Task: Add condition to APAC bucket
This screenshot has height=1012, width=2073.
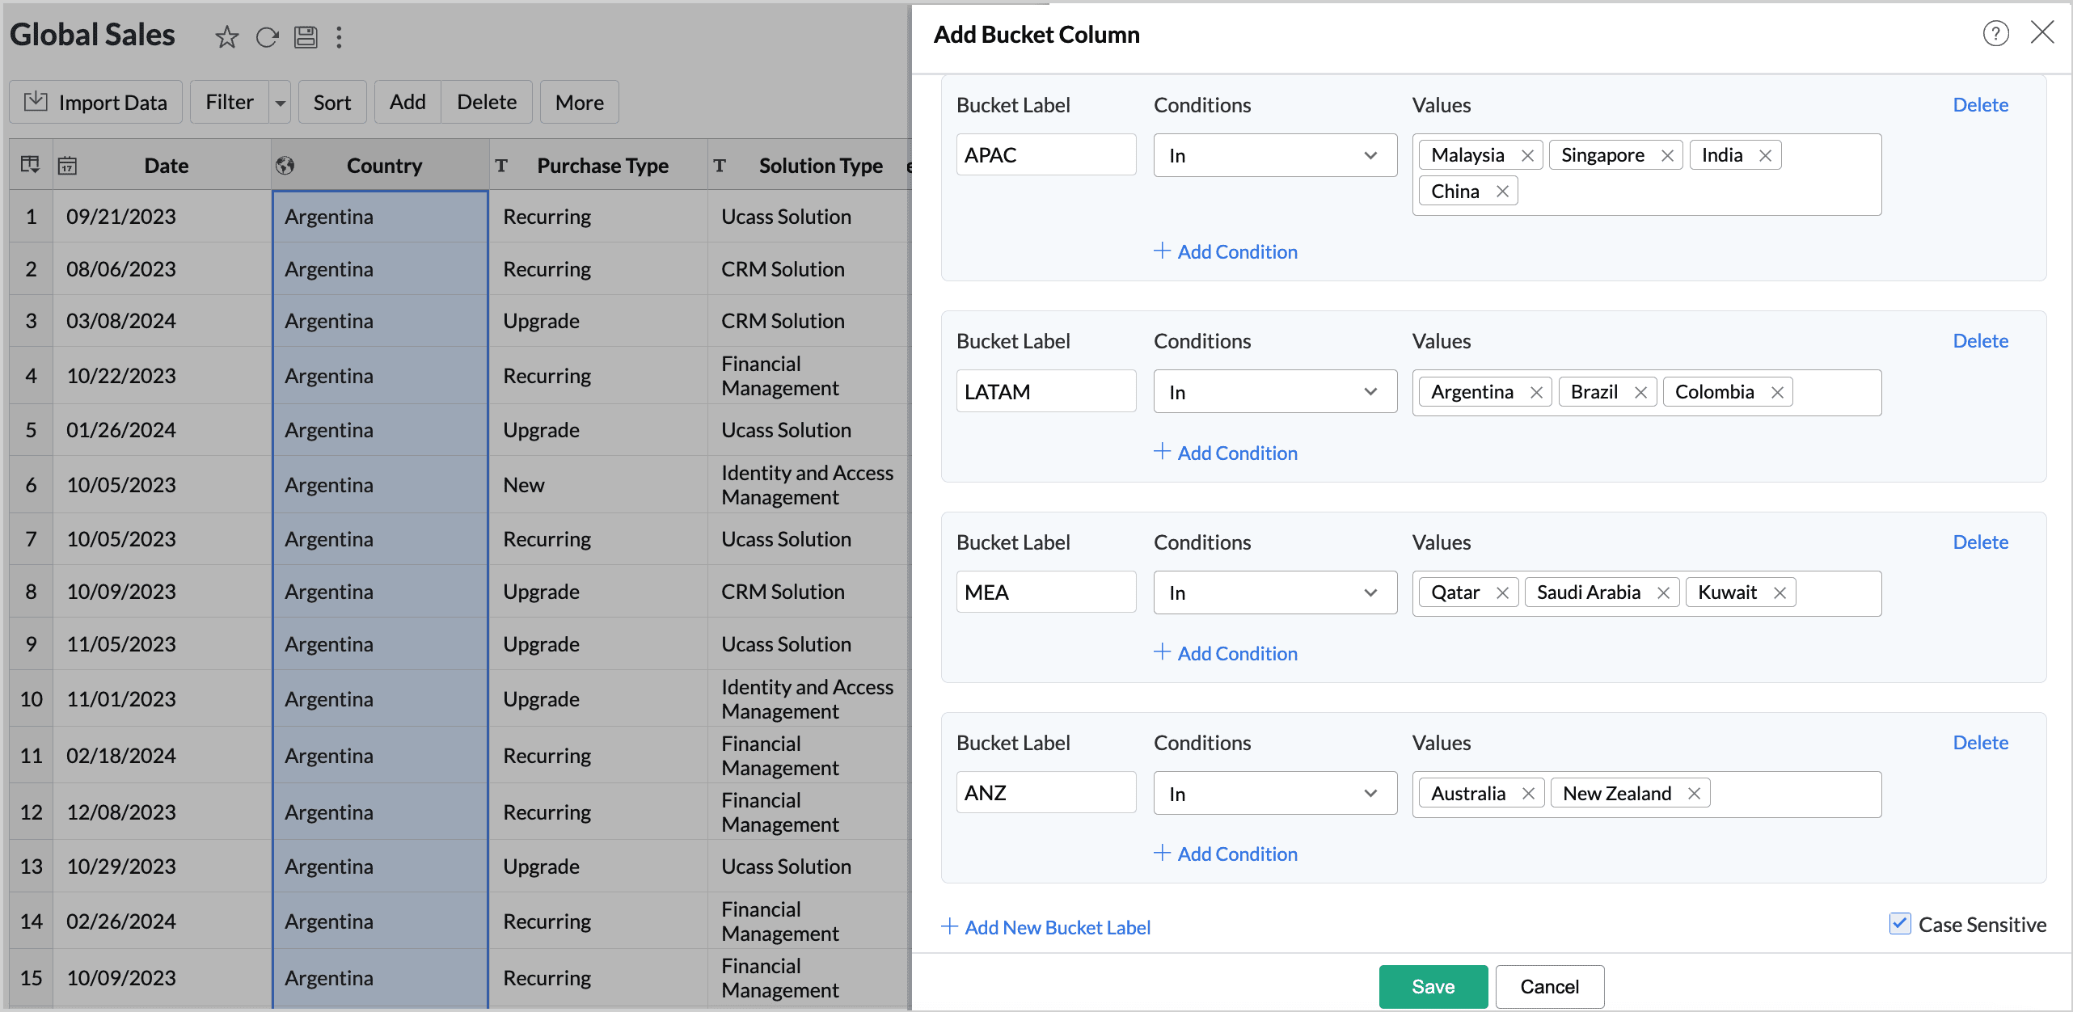Action: (1226, 251)
